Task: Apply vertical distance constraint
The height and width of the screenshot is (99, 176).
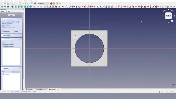Action: [x=151, y=7]
